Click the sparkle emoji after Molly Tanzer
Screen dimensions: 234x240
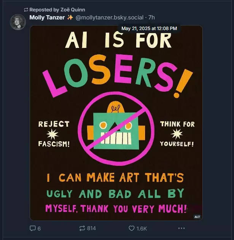tap(70, 17)
